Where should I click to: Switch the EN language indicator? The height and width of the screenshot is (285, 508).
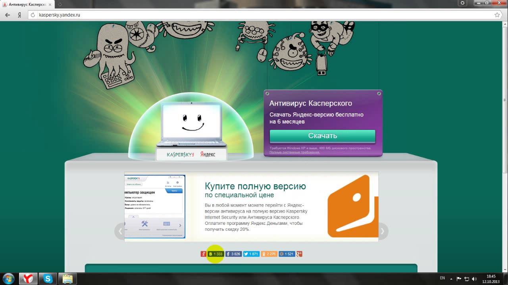pos(443,278)
